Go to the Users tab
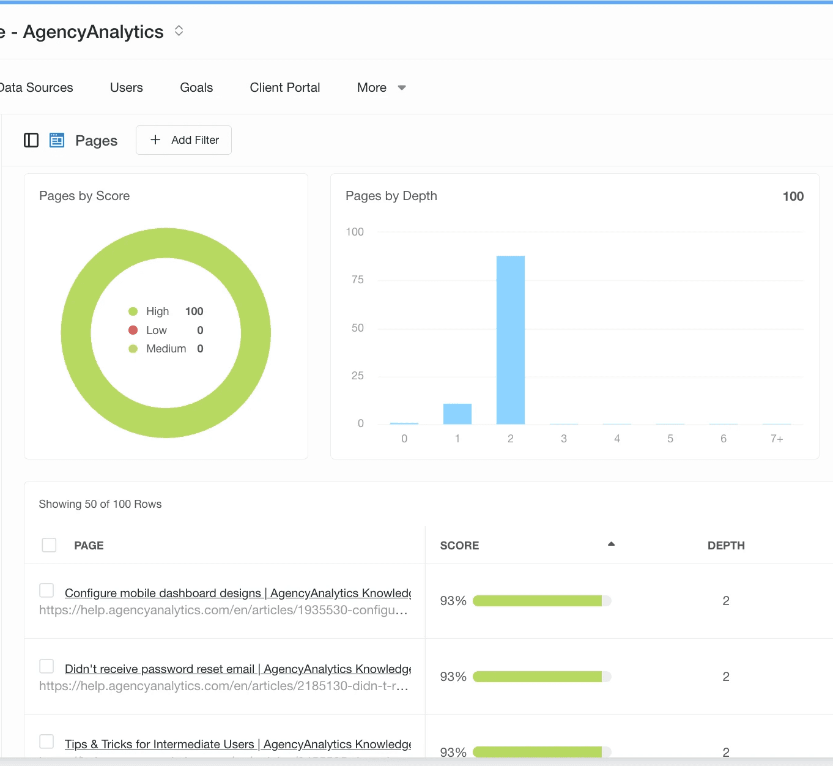 (x=127, y=87)
